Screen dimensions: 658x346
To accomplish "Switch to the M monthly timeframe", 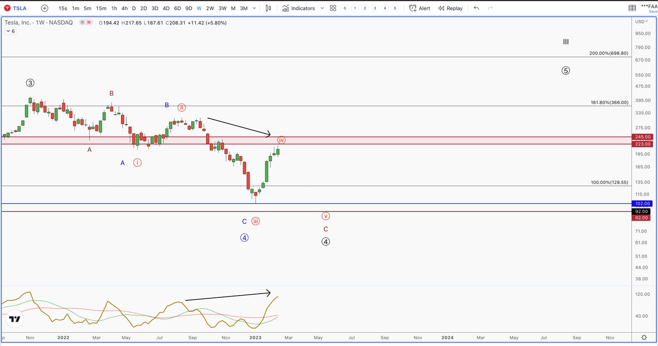I will pyautogui.click(x=233, y=8).
